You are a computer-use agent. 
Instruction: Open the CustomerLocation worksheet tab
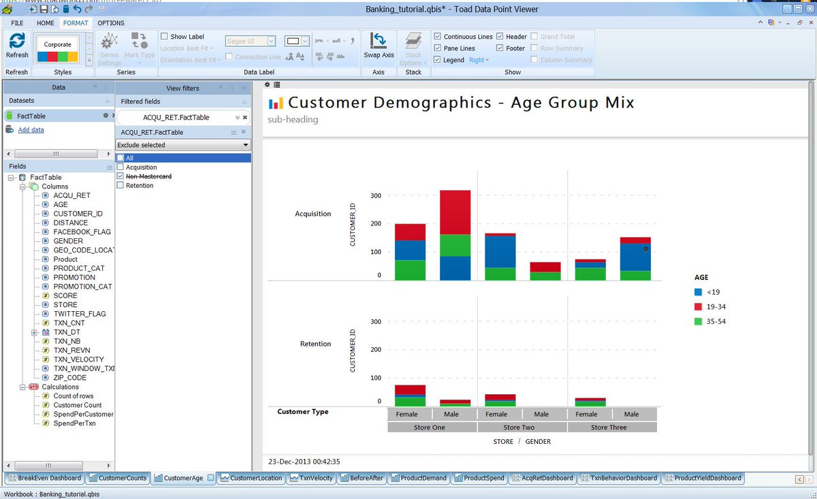click(x=251, y=478)
